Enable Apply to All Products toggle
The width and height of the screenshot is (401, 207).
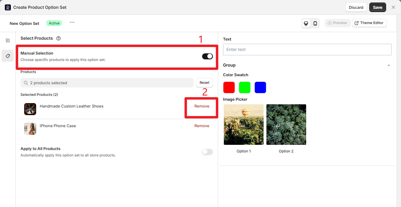pos(207,152)
